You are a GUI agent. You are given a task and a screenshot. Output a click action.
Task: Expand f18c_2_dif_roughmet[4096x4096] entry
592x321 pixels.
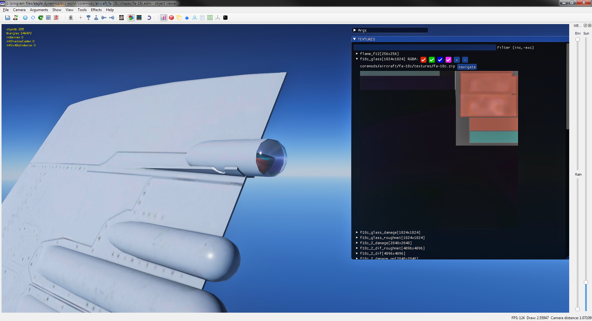tap(357, 248)
